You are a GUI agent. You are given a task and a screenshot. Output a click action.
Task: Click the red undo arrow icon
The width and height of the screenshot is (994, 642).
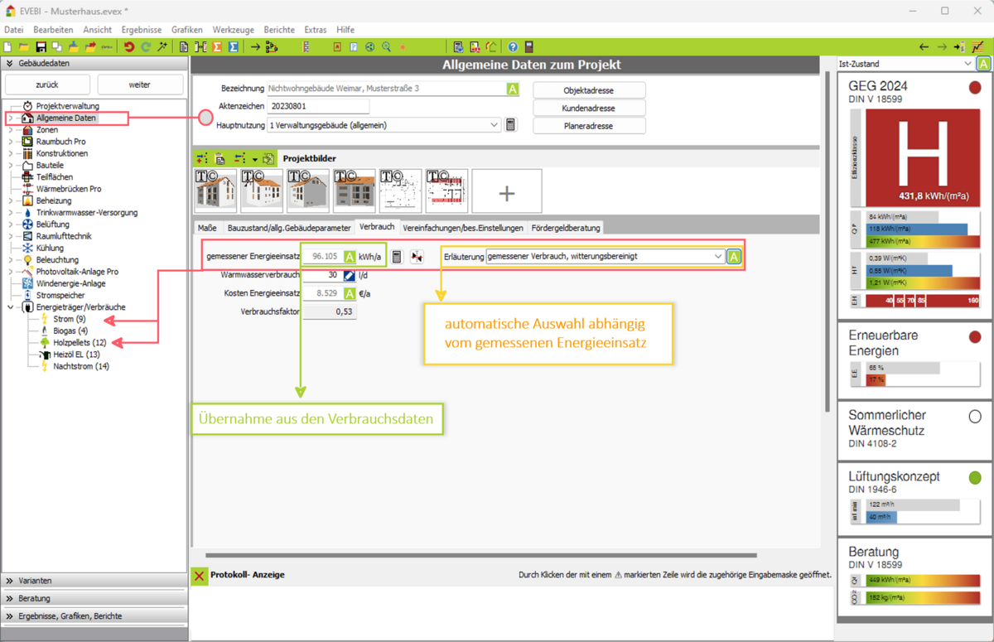click(x=128, y=47)
